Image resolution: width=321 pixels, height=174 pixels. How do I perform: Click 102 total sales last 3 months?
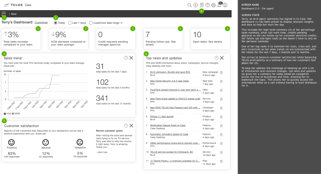click(x=102, y=82)
